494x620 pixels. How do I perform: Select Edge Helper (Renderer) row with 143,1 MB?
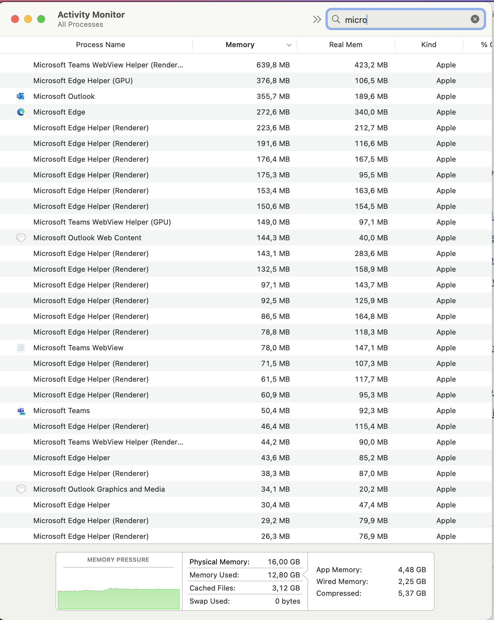[x=246, y=253]
